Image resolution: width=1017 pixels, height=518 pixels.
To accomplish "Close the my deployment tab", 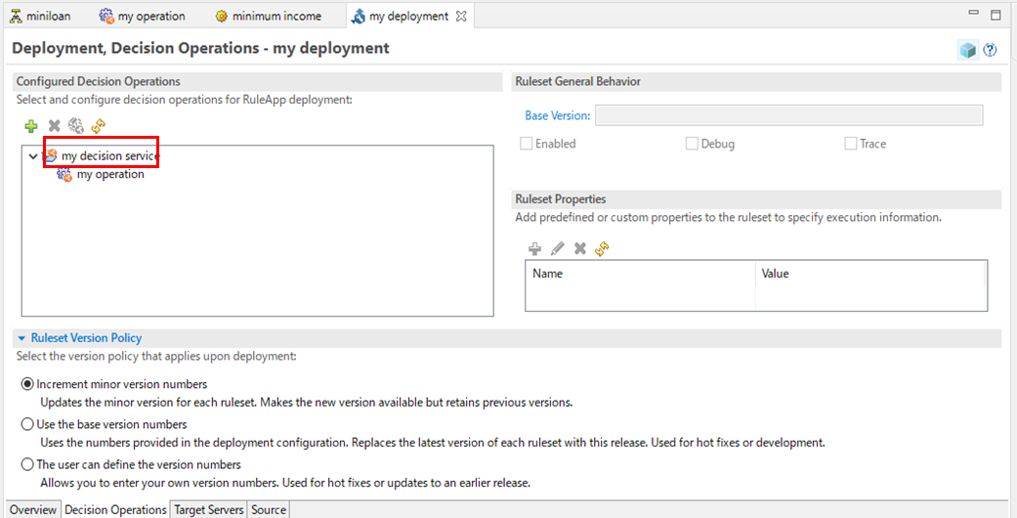I will [461, 17].
